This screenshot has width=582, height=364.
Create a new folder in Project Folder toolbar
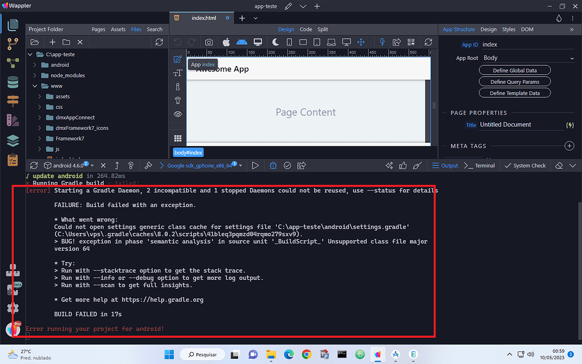tap(66, 42)
